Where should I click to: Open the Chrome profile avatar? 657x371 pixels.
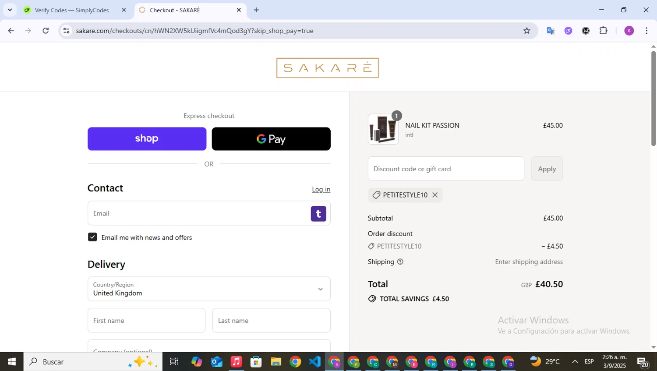tap(629, 31)
